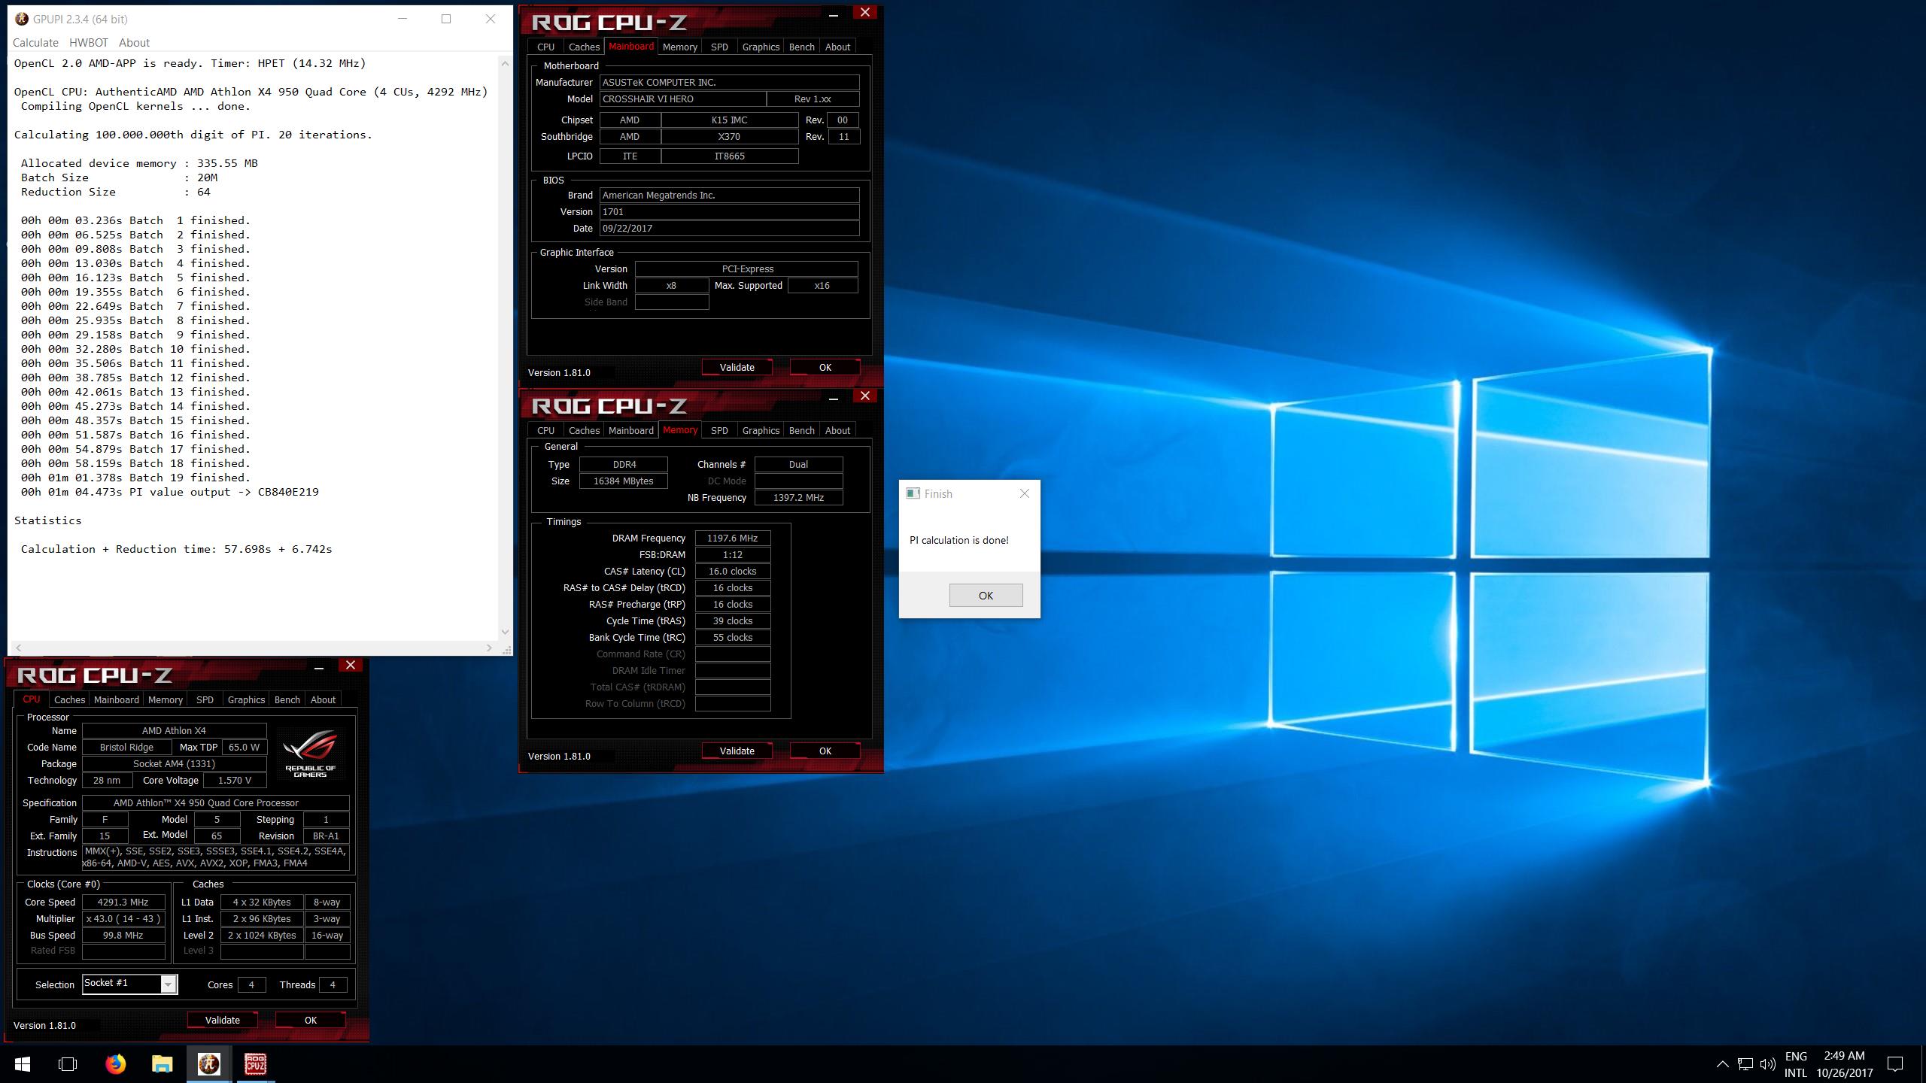Open the Windows Start menu
1926x1083 pixels.
(23, 1063)
